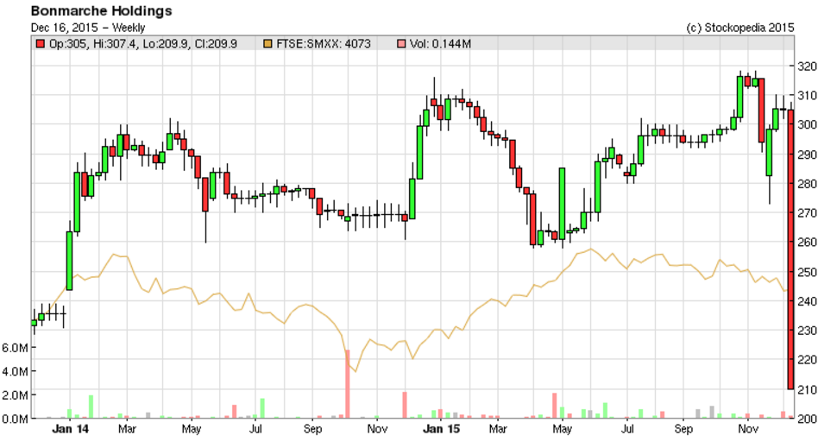Image resolution: width=837 pixels, height=448 pixels.
Task: Click the orange FTSE:SMXX legend swatch
Action: click(x=268, y=44)
